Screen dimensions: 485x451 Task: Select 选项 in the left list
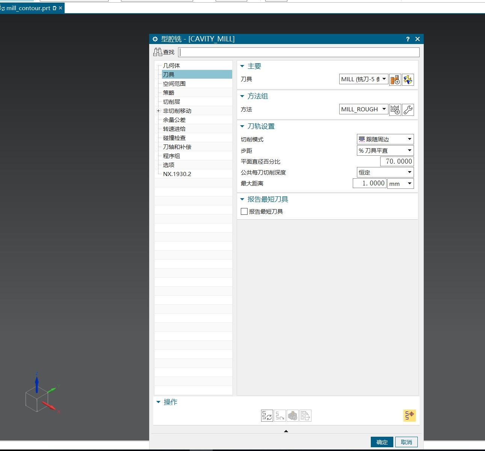pyautogui.click(x=169, y=165)
